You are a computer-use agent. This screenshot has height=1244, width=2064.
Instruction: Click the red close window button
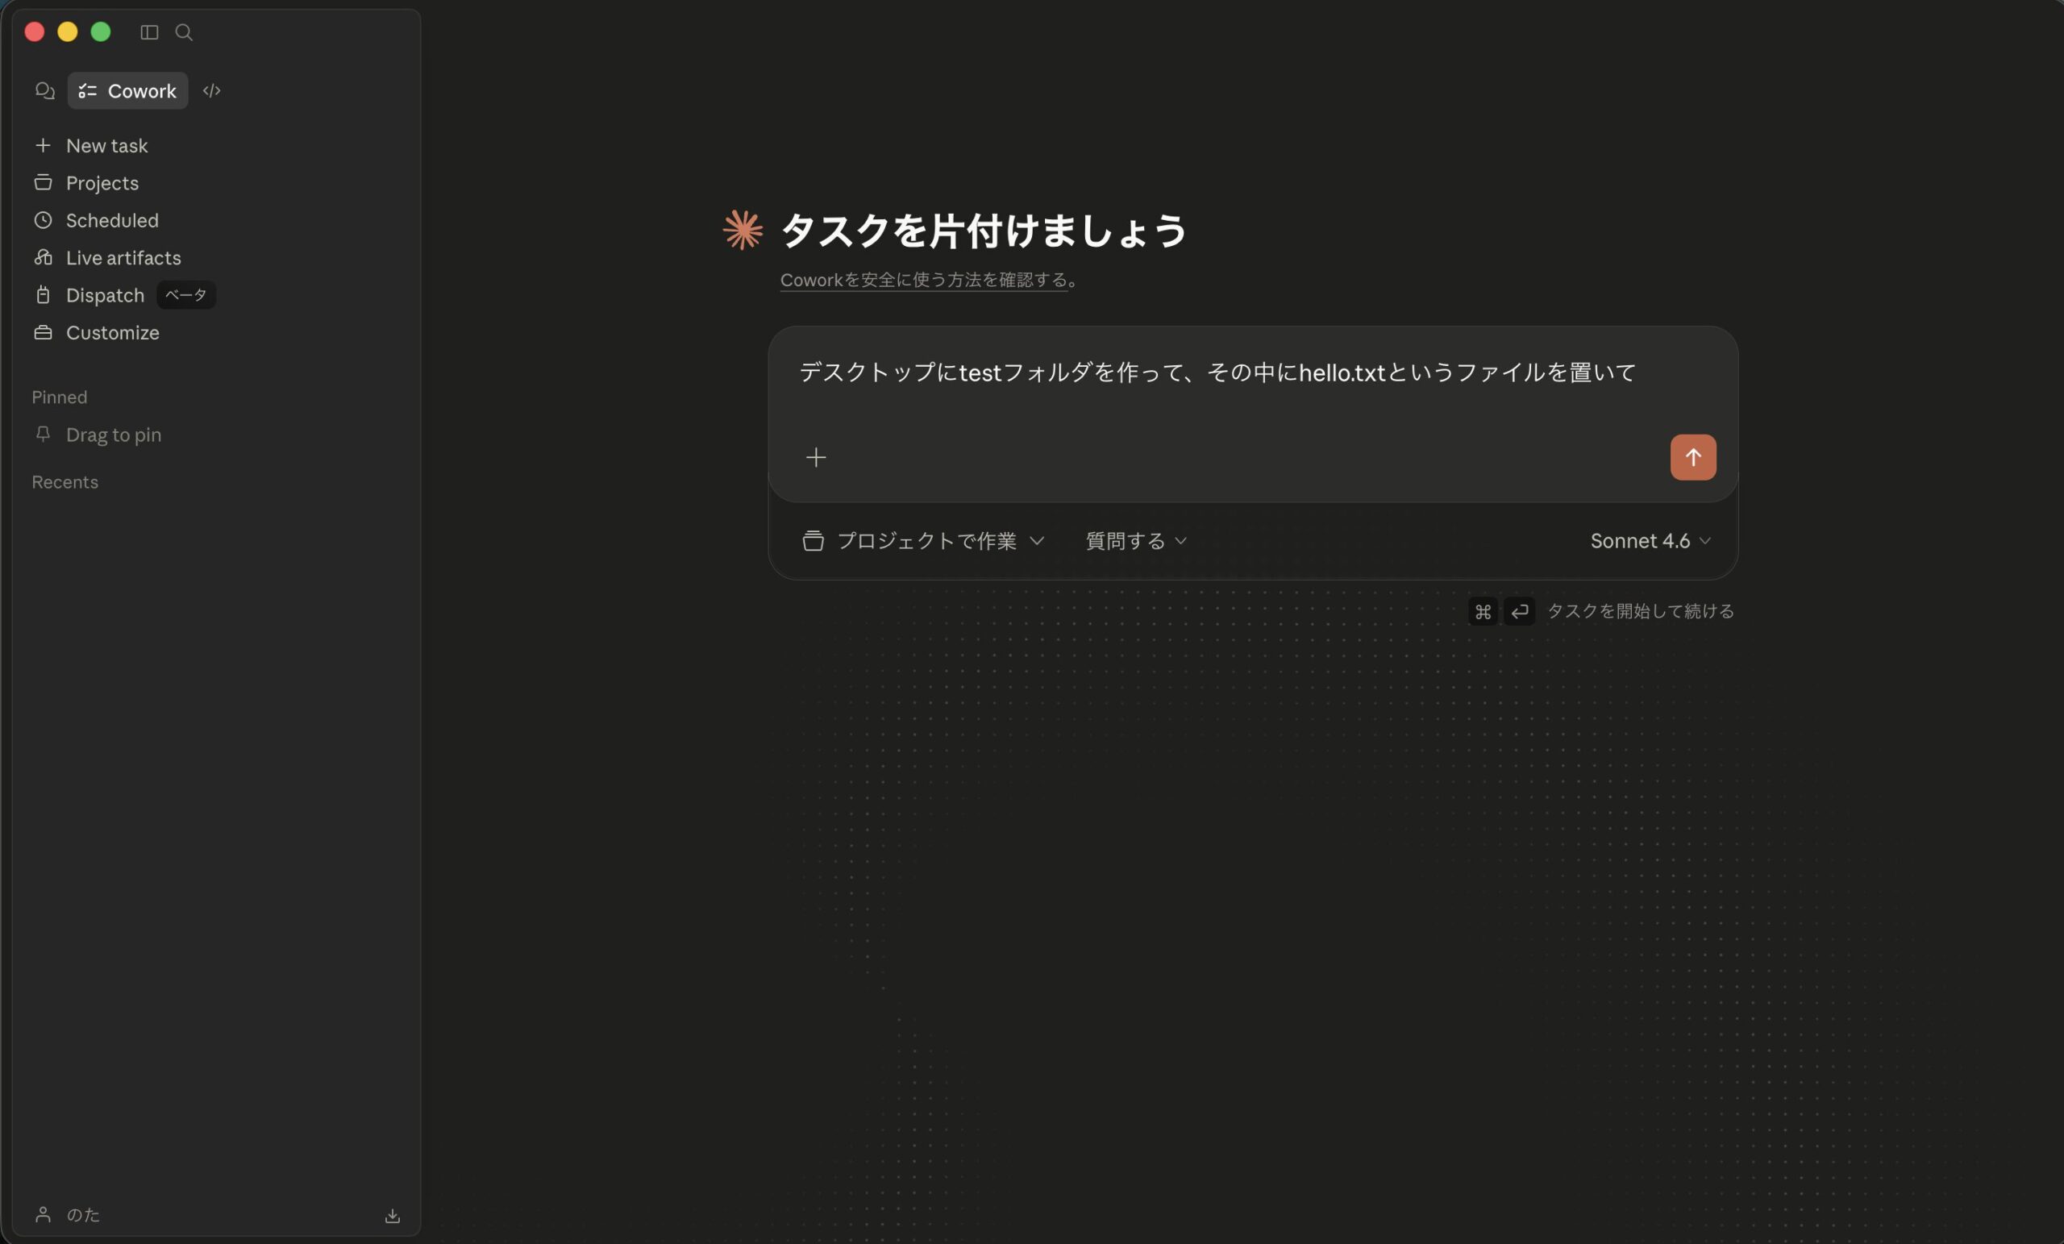tap(35, 31)
